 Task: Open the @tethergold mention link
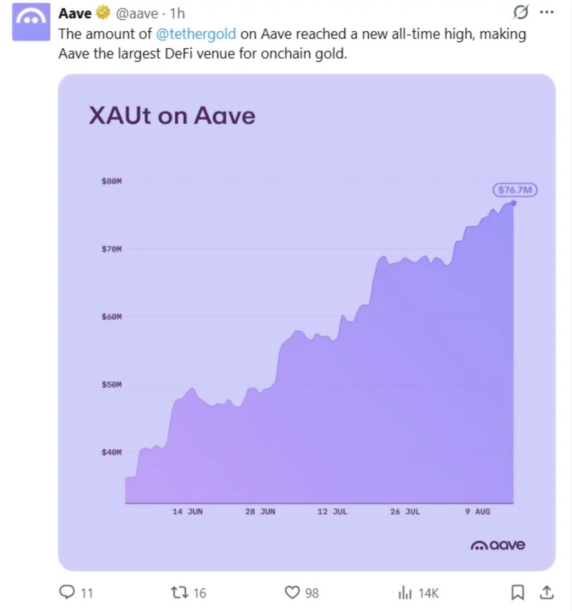click(x=196, y=34)
